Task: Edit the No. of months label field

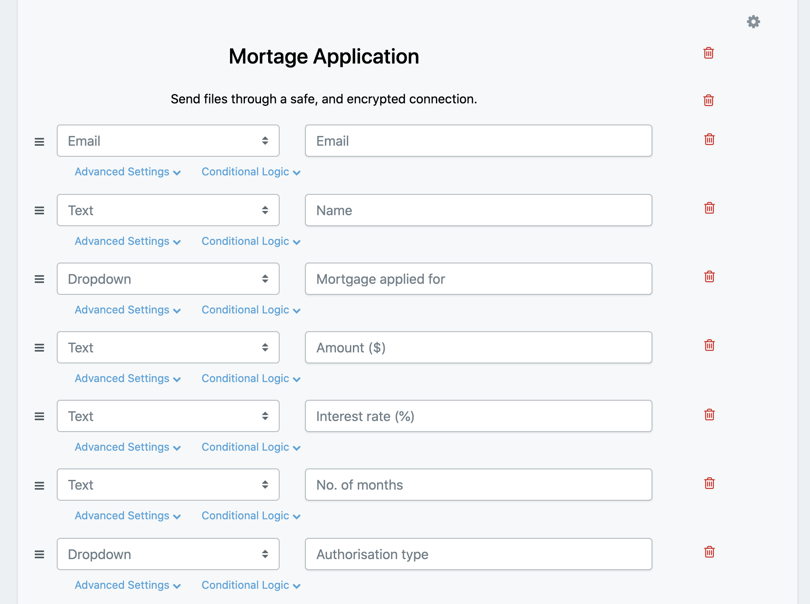Action: (479, 485)
